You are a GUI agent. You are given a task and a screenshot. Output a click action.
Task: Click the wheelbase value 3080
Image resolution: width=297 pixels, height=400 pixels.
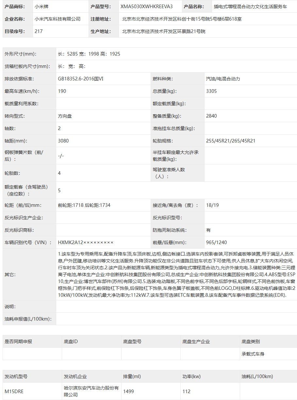[x=63, y=141]
